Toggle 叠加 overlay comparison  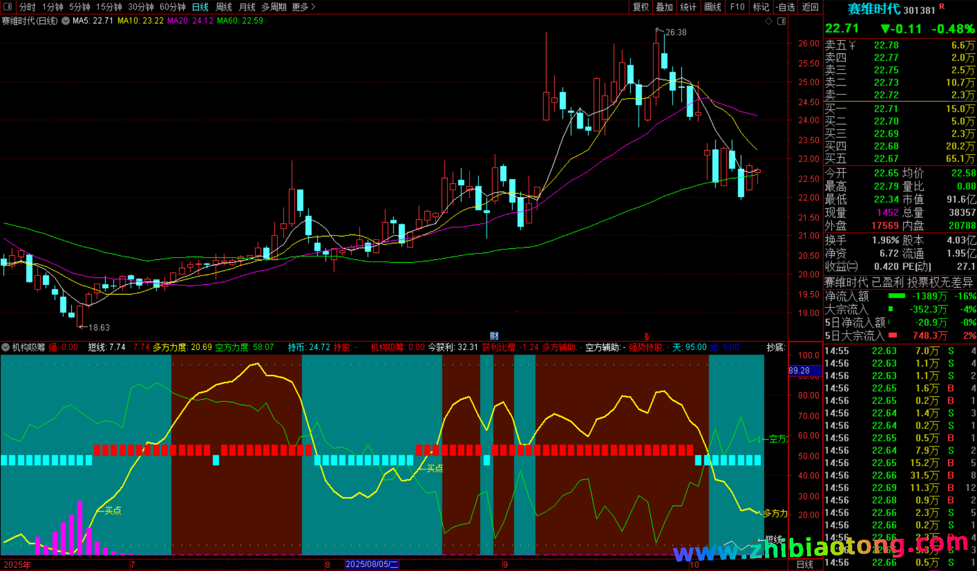(x=664, y=7)
